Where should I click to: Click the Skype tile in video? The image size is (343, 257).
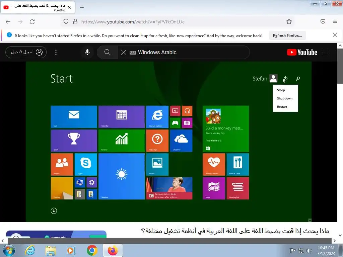click(86, 164)
